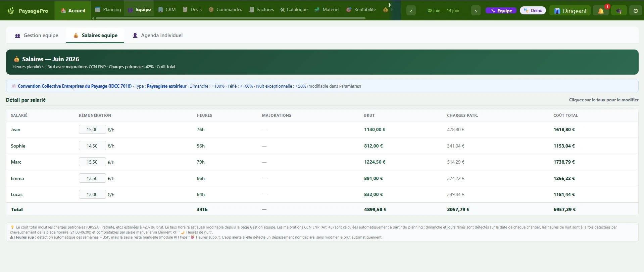
Task: Click Lucas's hours value 64h
Action: point(201,194)
